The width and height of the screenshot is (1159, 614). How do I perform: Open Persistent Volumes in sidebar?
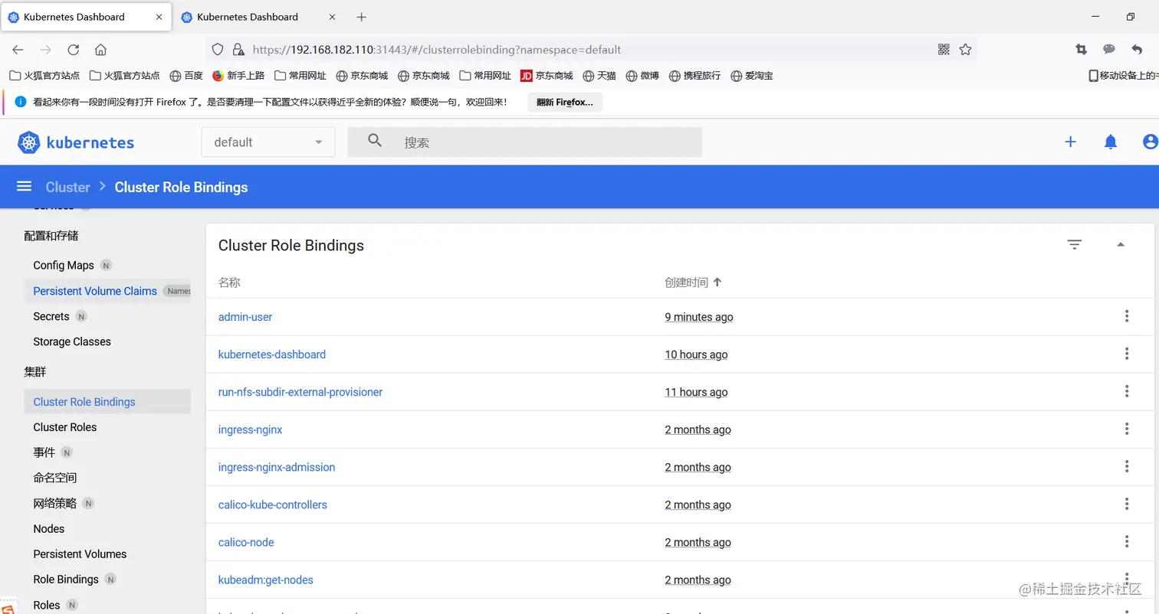(x=80, y=554)
